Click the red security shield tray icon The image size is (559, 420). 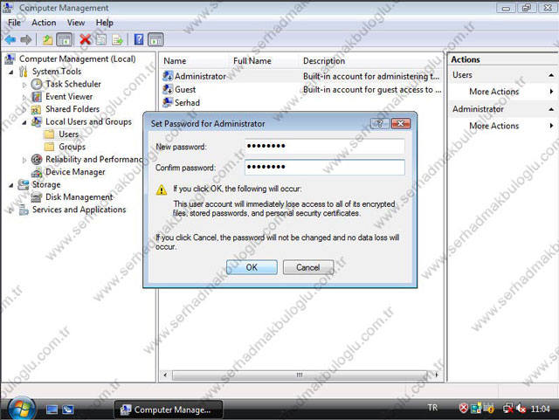[x=463, y=409]
